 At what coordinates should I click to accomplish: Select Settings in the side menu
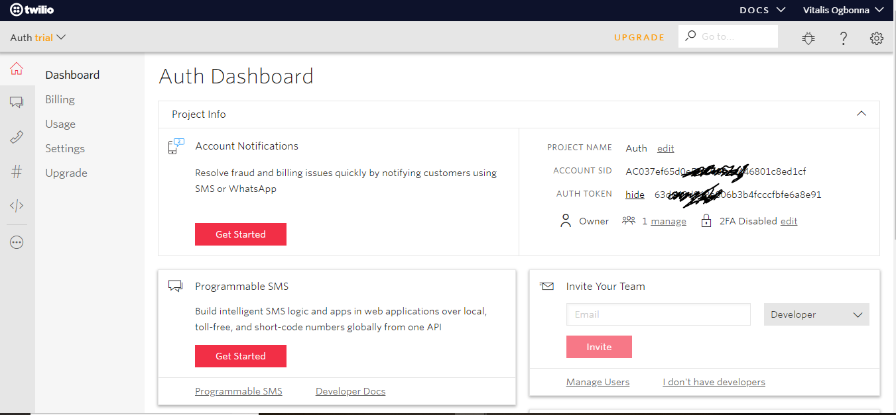coord(65,148)
